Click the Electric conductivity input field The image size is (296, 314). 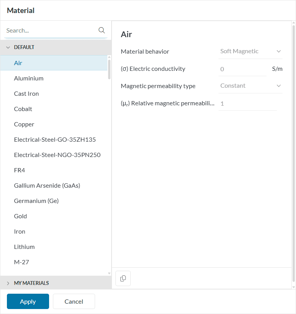[242, 69]
